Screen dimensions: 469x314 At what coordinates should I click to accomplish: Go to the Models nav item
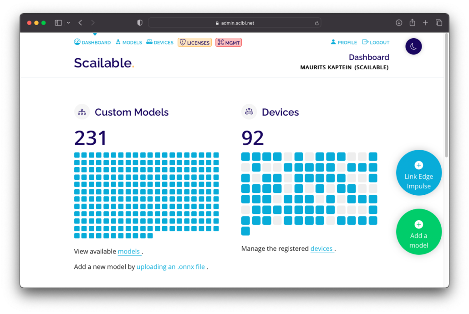pyautogui.click(x=129, y=42)
